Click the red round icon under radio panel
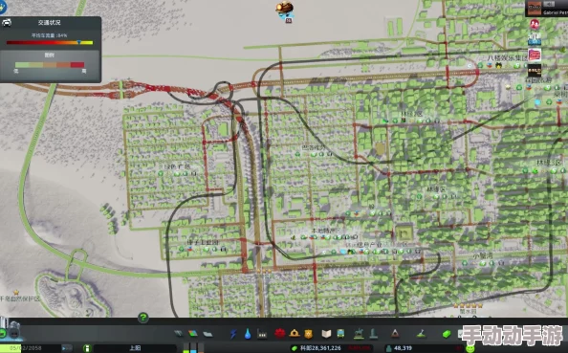Viewport: 568px width, 353px height. tap(535, 24)
